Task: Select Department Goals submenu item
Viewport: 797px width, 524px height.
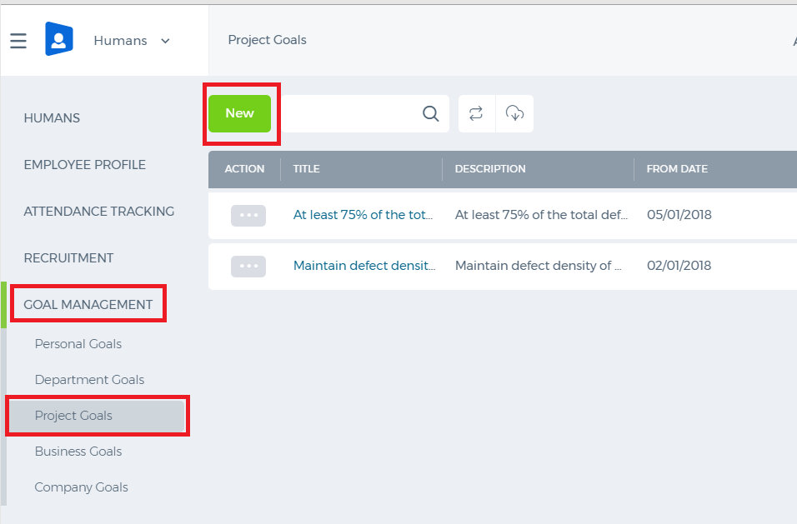Action: 89,380
